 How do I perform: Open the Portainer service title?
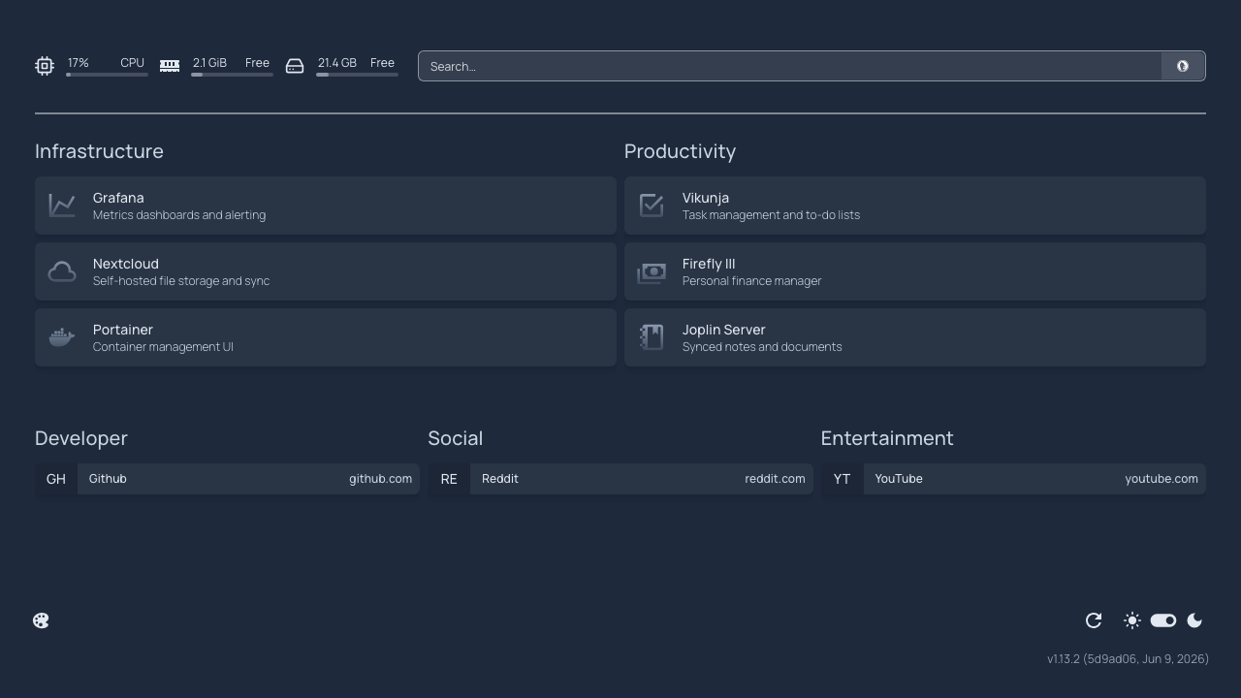click(x=123, y=330)
